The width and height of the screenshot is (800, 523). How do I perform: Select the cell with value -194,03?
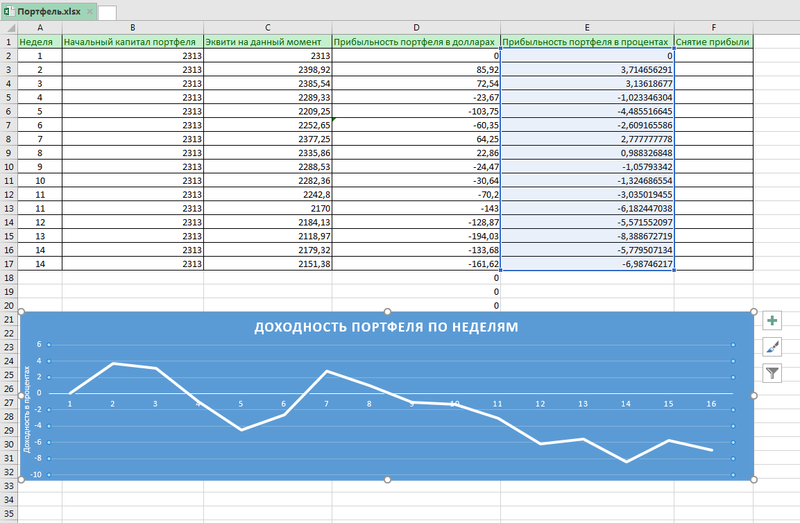coord(416,236)
